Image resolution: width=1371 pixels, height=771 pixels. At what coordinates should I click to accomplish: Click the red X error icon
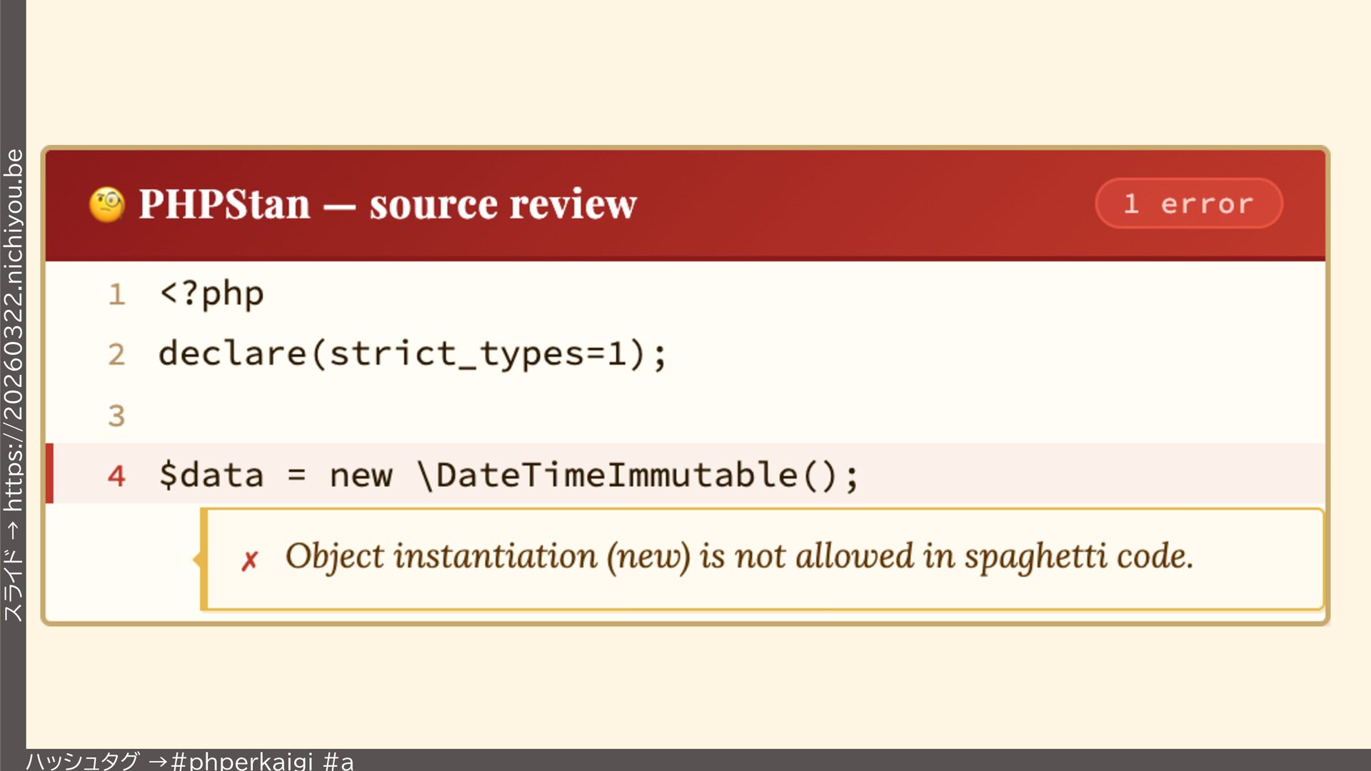coord(249,561)
